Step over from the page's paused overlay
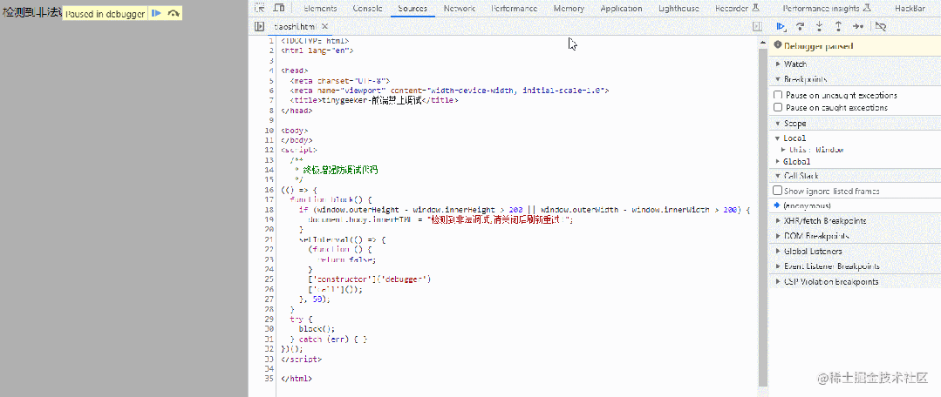 click(174, 13)
